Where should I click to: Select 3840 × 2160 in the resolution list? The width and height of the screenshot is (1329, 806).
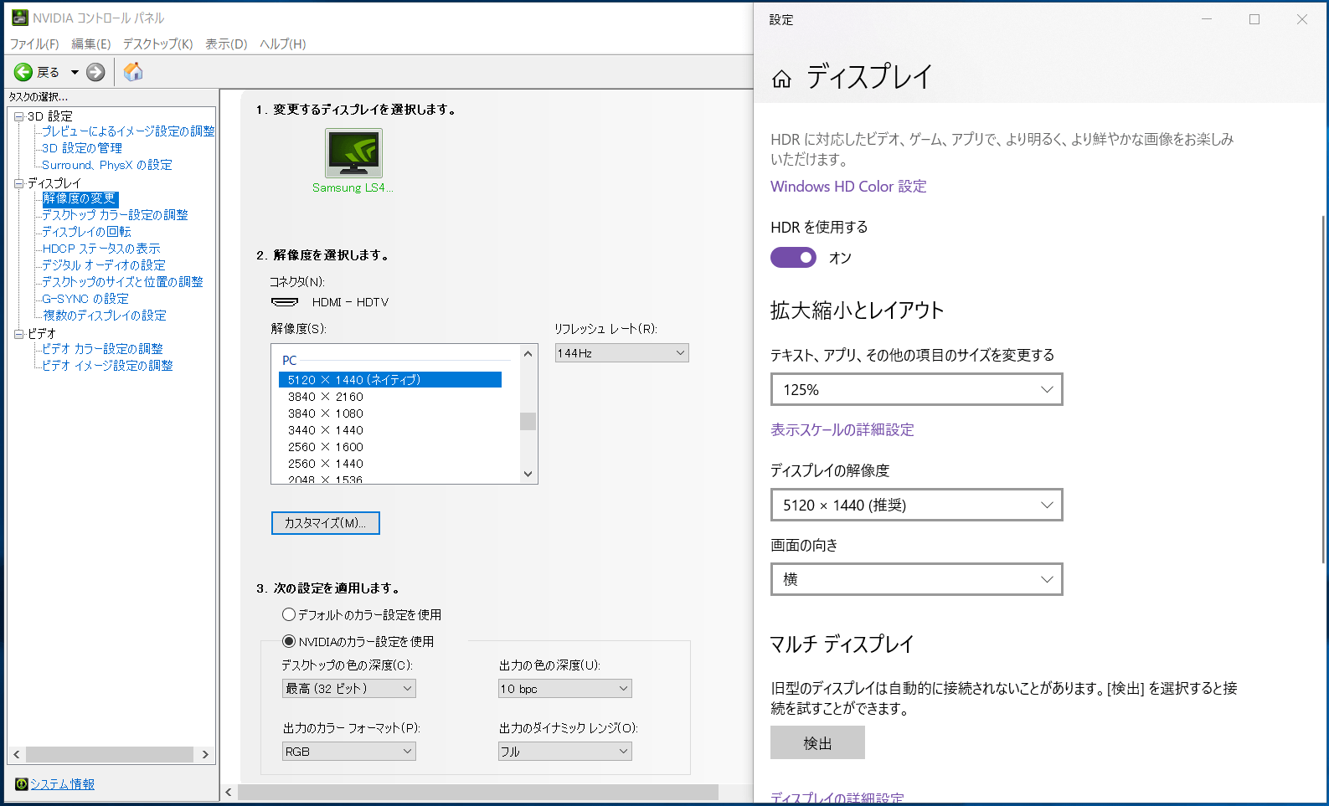pyautogui.click(x=326, y=397)
